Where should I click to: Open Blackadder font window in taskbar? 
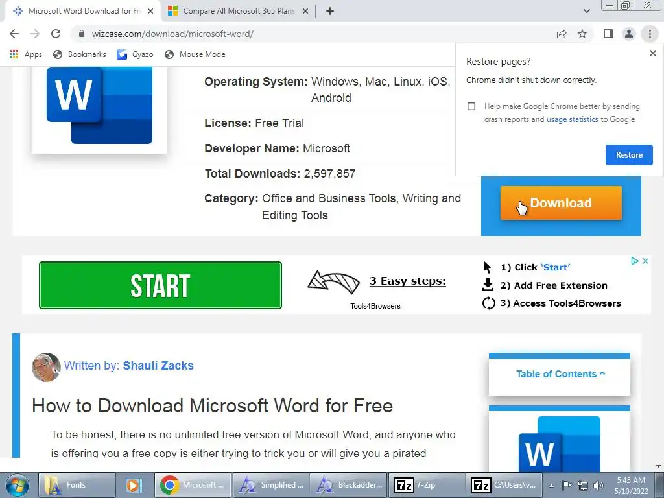tap(348, 485)
